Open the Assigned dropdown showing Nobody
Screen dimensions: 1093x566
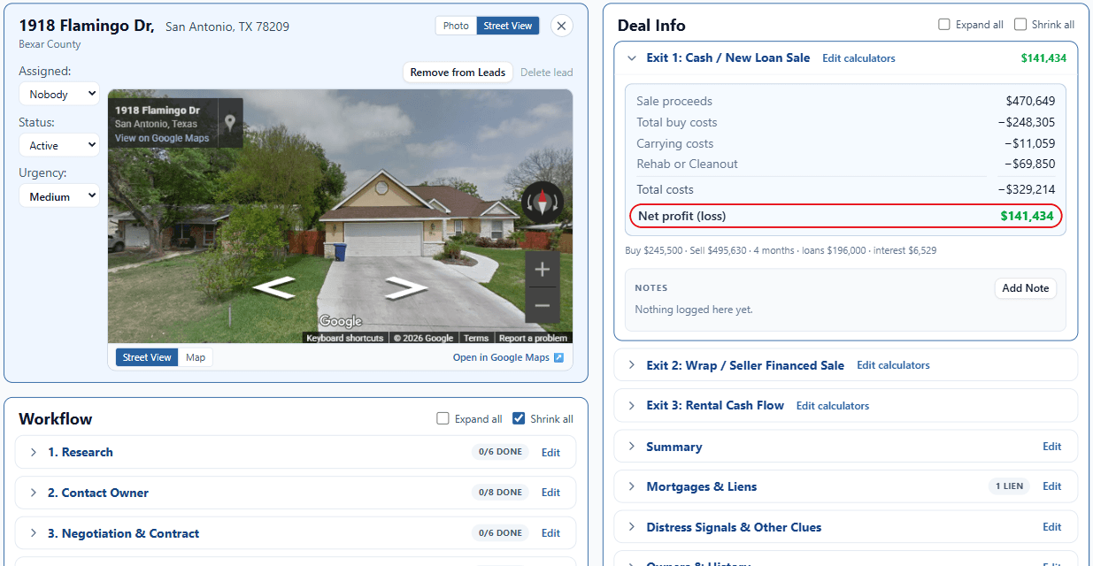click(59, 94)
